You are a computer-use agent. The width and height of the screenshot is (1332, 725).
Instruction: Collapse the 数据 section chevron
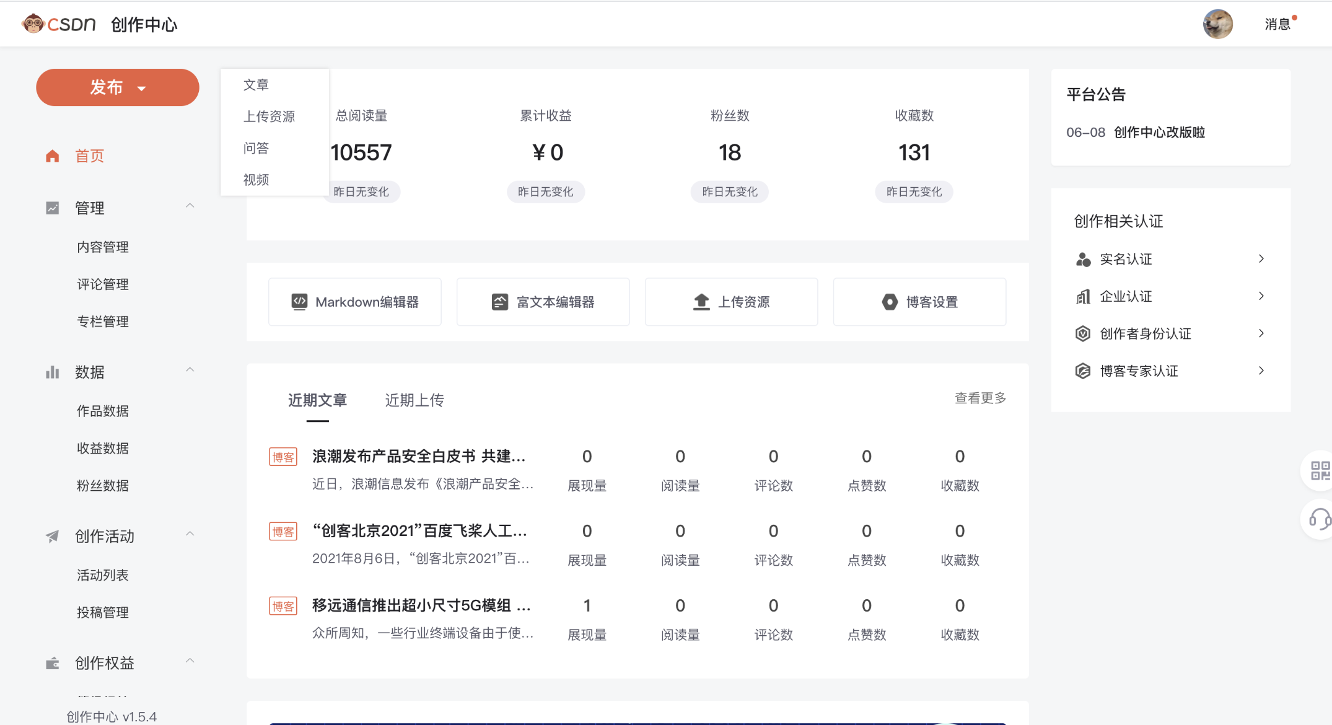(x=190, y=370)
